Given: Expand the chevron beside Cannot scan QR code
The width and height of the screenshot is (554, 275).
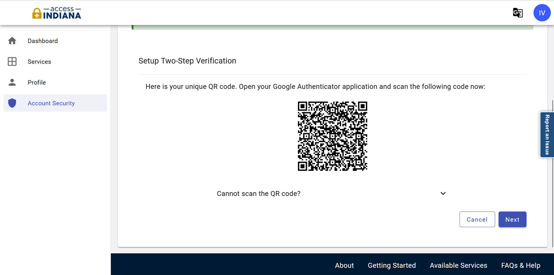Looking at the screenshot, I should coord(443,193).
